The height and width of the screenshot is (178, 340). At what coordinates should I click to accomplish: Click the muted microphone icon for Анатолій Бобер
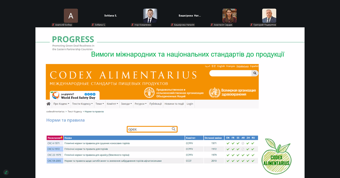53,25
